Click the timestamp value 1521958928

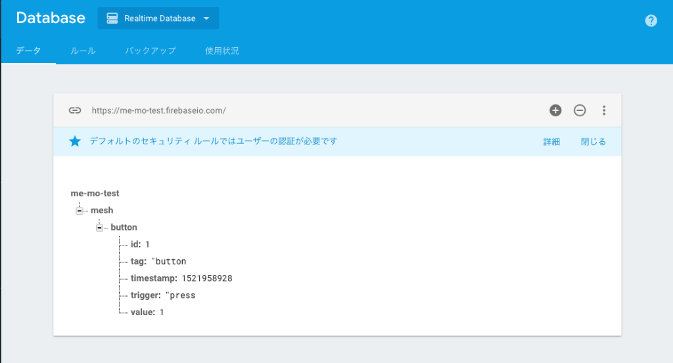(x=207, y=278)
